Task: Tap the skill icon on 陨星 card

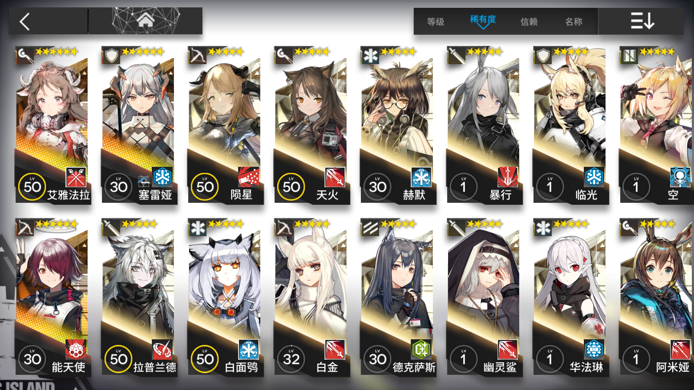Action: (249, 177)
